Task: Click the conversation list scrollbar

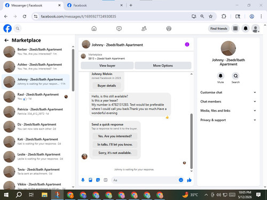Action: 73,70
